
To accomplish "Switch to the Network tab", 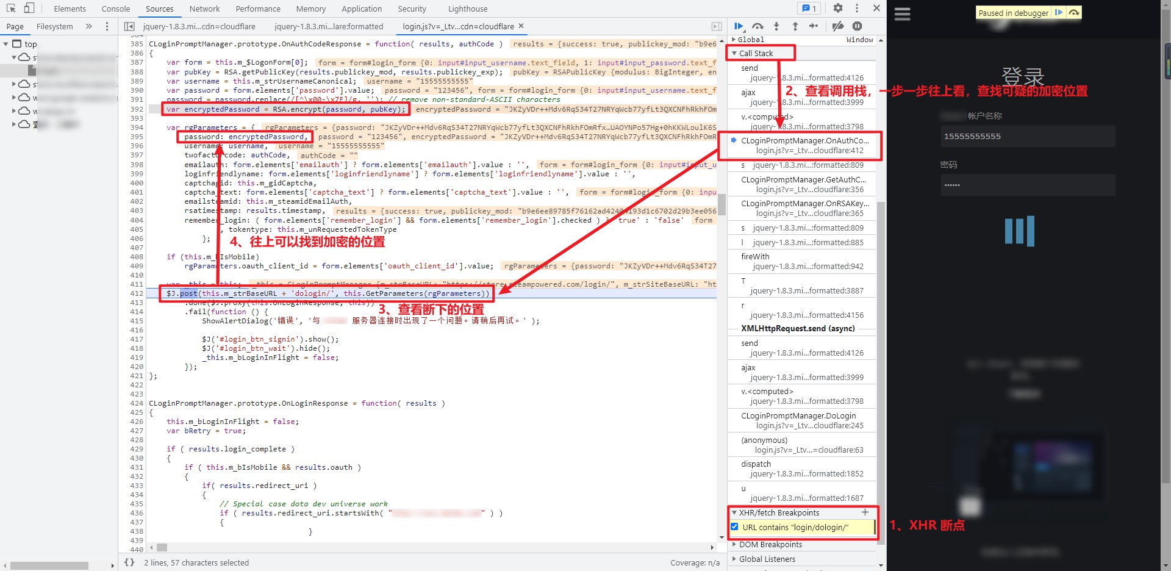I will click(x=204, y=9).
